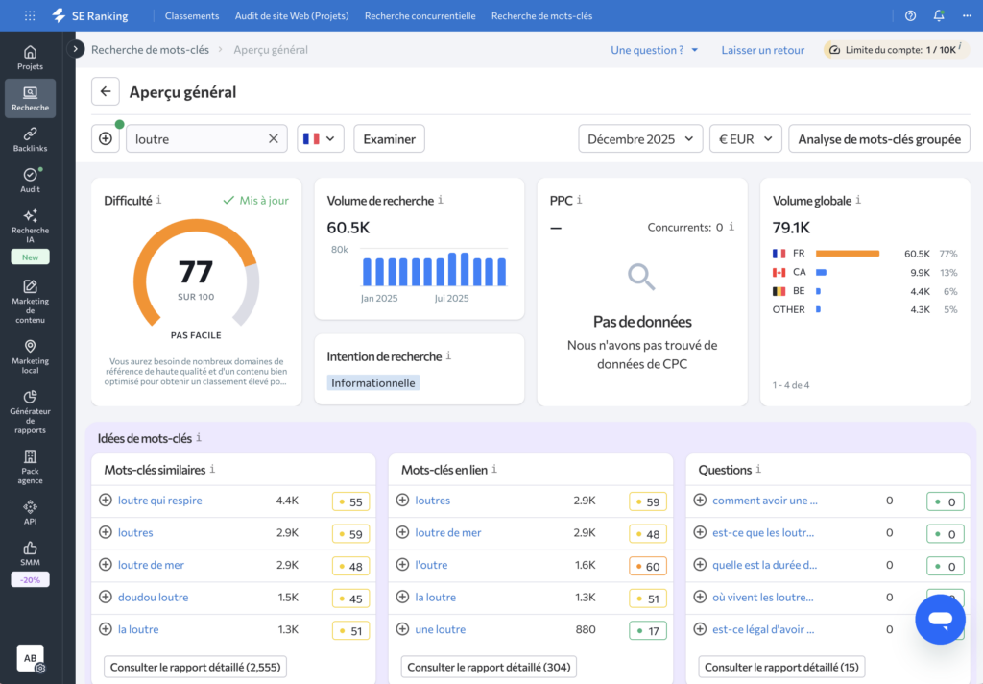983x684 pixels.
Task: Open Backlinks in the sidebar
Action: click(x=30, y=139)
